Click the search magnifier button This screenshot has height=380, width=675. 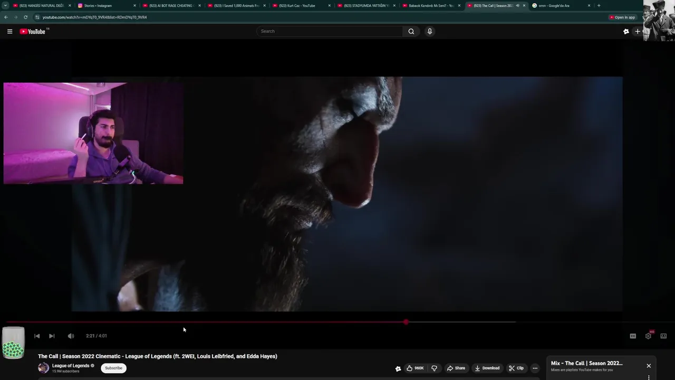[x=411, y=31]
